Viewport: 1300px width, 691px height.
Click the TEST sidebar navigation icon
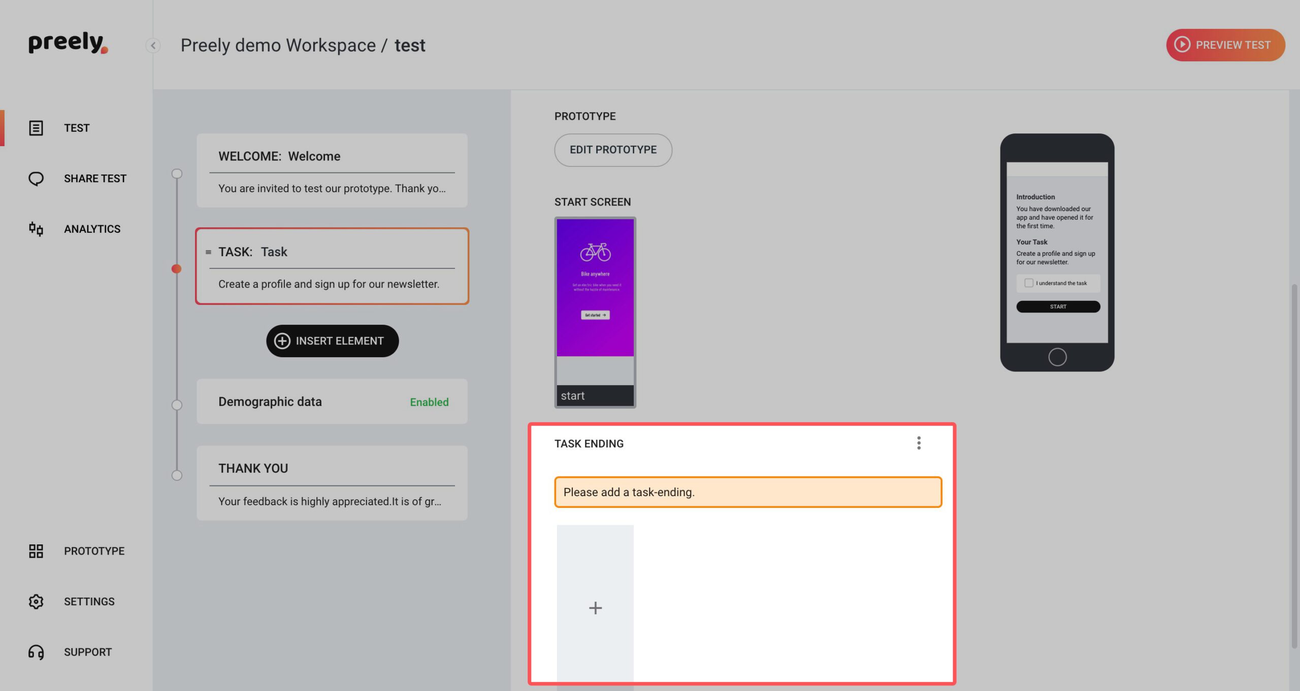pyautogui.click(x=35, y=127)
